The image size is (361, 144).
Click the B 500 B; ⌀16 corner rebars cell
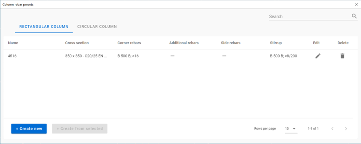[128, 56]
